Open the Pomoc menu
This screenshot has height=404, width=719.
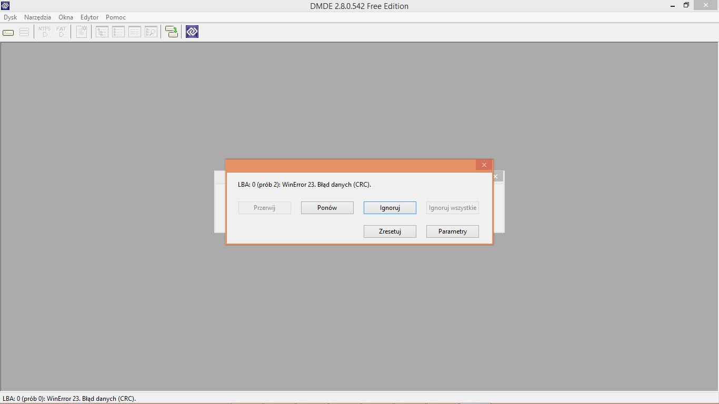[x=116, y=17]
